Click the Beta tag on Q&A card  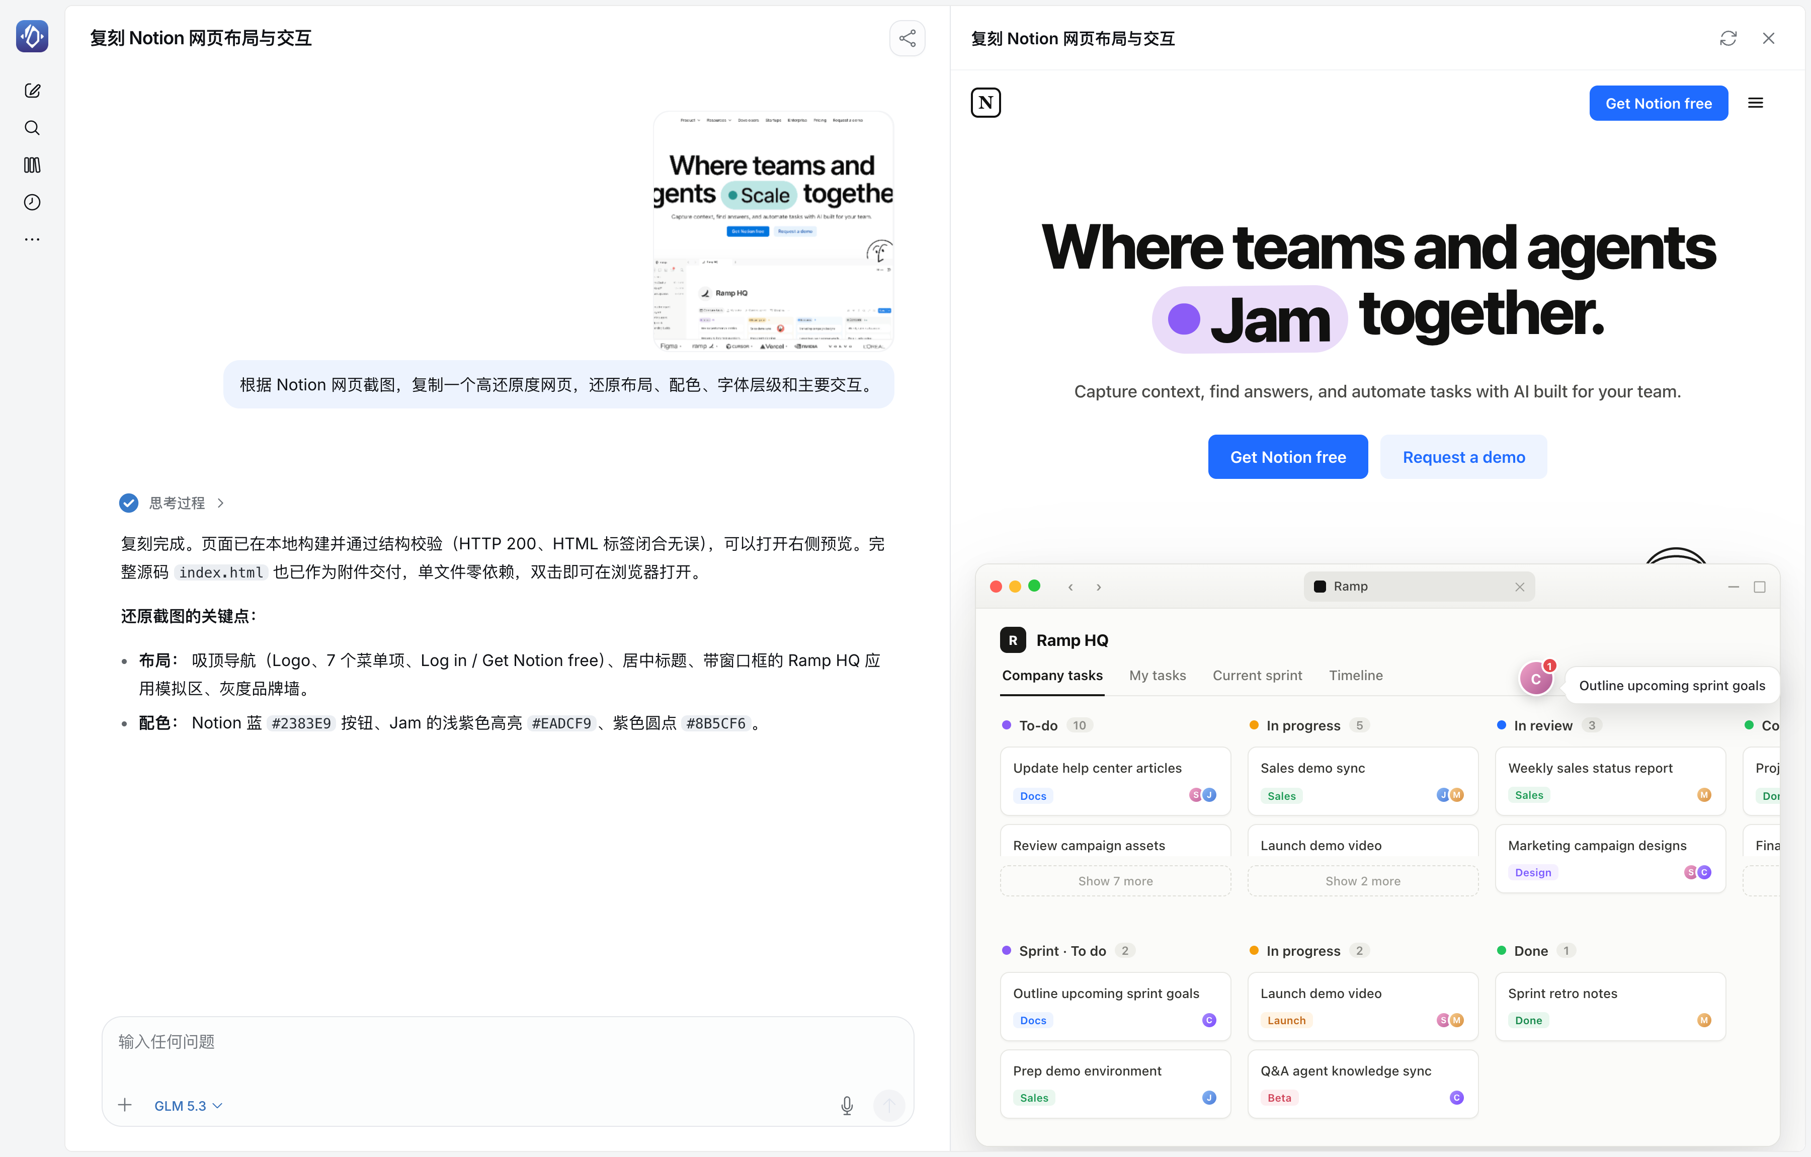(1279, 1098)
